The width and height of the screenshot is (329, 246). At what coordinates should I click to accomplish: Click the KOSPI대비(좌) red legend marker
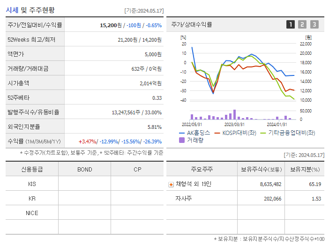(x=217, y=133)
